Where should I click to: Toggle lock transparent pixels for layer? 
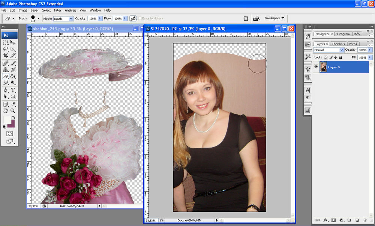[x=325, y=57]
